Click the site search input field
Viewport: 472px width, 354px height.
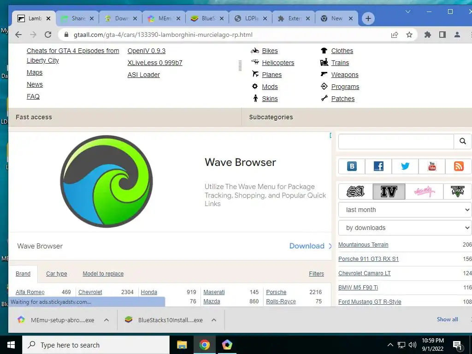coord(396,141)
